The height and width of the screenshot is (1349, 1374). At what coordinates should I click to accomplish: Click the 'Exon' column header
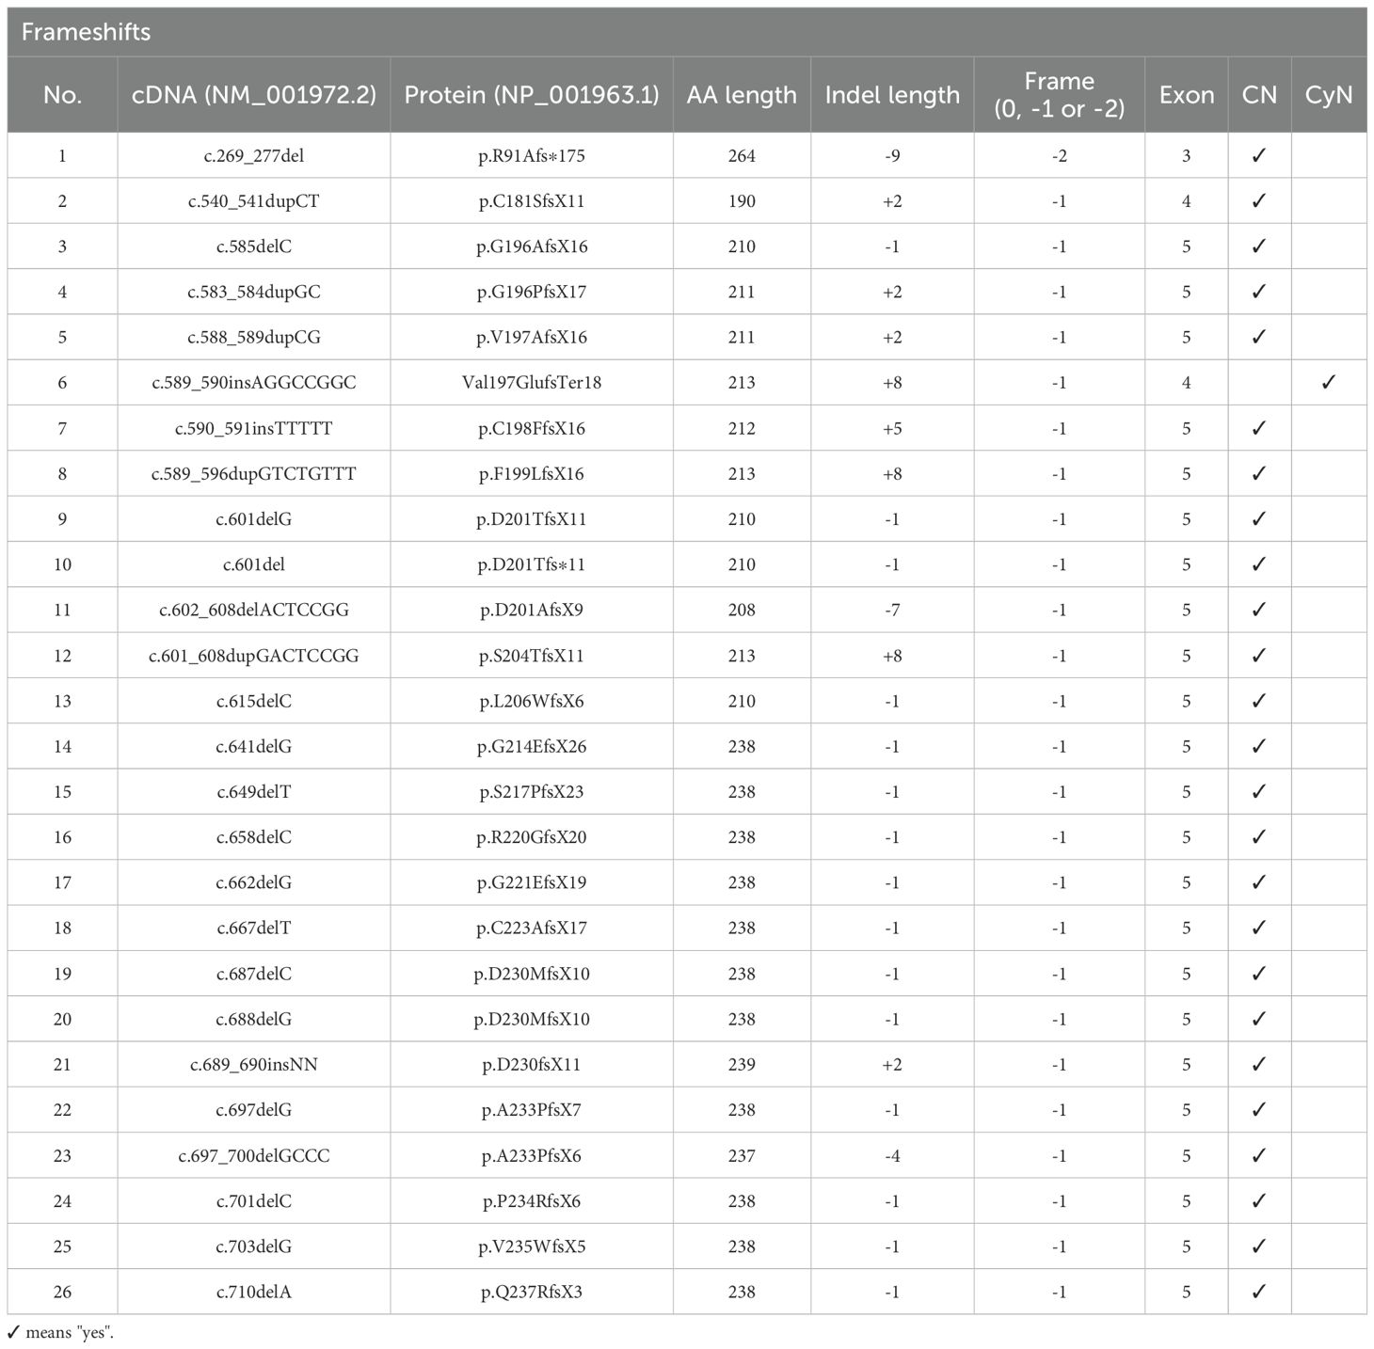[1187, 95]
